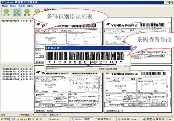Viewport: 174px width, 121px height.
Task: Click the green 开始 start play icon
Action: click(6, 11)
